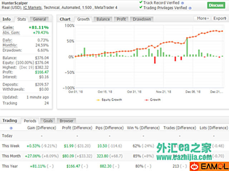Image resolution: width=229 pixels, height=171 pixels.
Task: Click This Week gain +0.53%
Action: (33, 146)
